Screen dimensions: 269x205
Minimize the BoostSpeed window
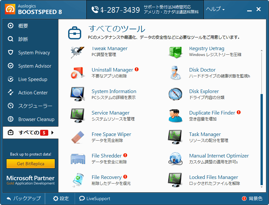(x=249, y=10)
